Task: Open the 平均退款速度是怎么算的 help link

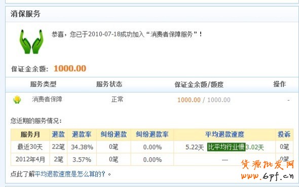Action: tap(70, 174)
